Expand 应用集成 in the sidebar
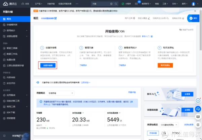The width and height of the screenshot is (202, 140). click(15, 95)
